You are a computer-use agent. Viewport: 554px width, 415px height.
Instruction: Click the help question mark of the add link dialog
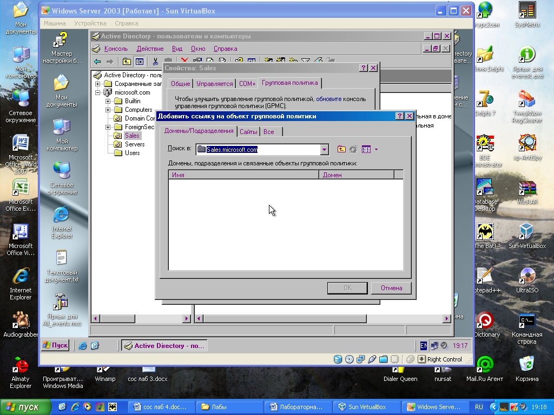400,116
